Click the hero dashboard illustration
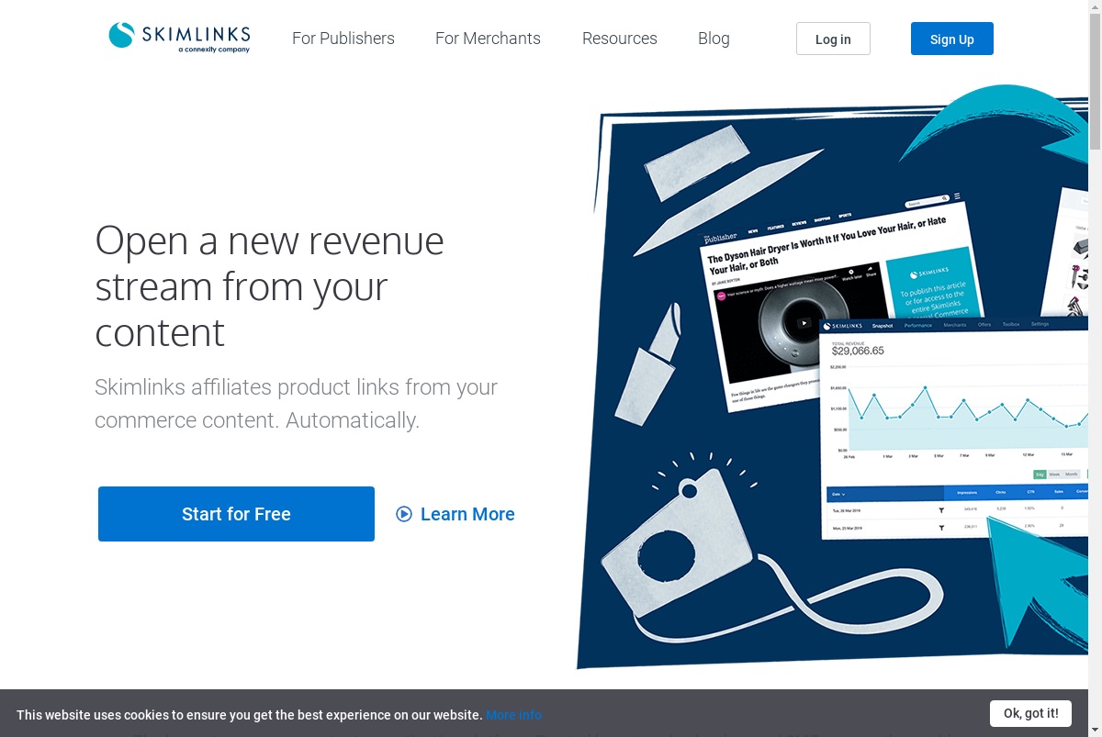1102x737 pixels. click(x=833, y=376)
